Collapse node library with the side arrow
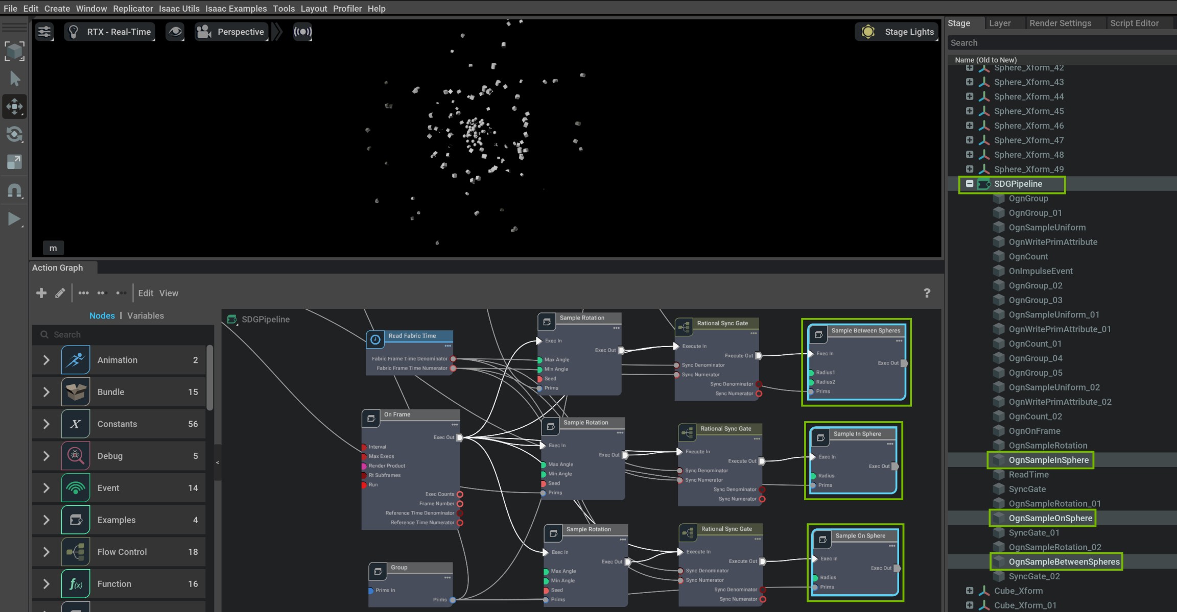This screenshot has width=1177, height=612. [218, 462]
